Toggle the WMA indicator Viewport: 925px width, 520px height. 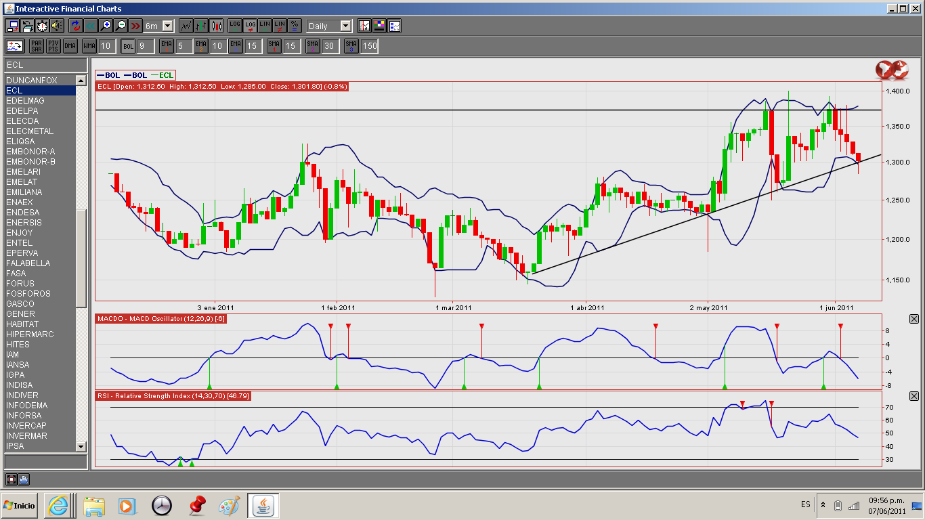coord(89,45)
